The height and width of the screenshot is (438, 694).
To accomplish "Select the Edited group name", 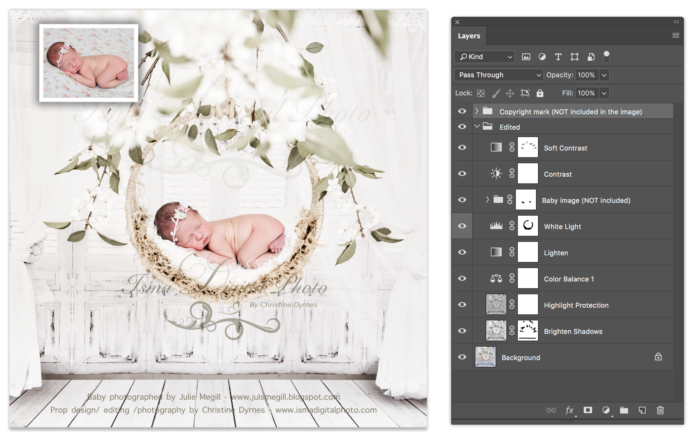I will pos(509,127).
